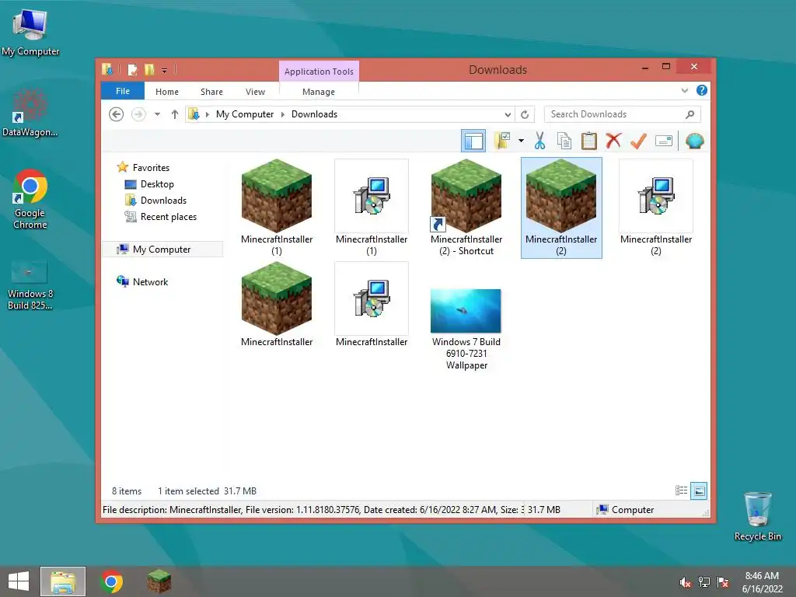The height and width of the screenshot is (597, 796).
Task: Select My Computer in the navigation pane
Action: [162, 250]
